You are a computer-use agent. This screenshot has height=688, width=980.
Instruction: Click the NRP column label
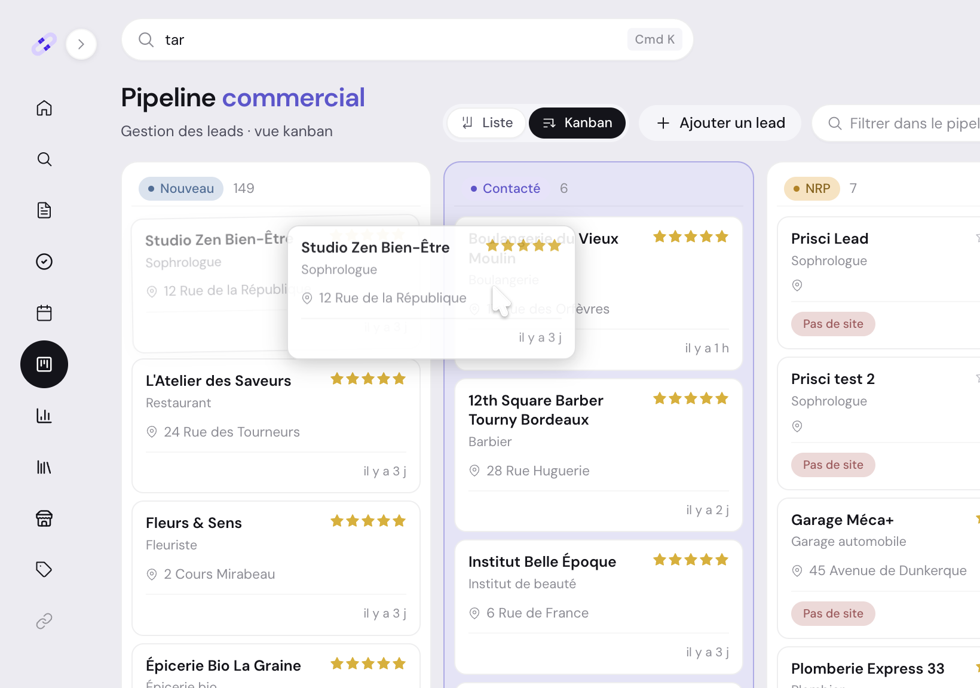point(811,189)
